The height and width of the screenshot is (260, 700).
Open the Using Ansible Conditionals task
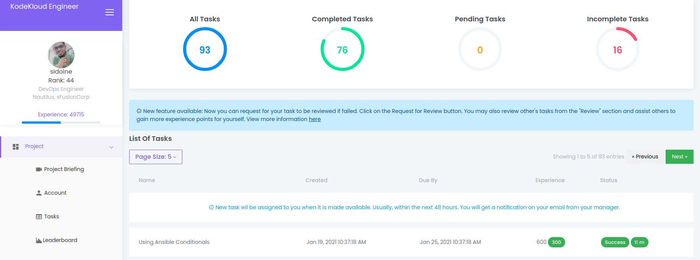(x=174, y=242)
